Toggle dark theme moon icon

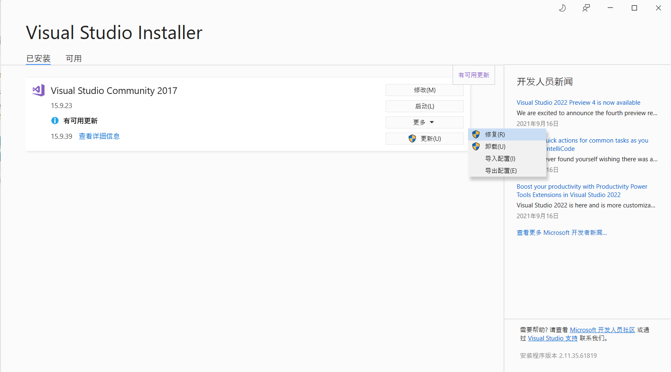(x=562, y=8)
